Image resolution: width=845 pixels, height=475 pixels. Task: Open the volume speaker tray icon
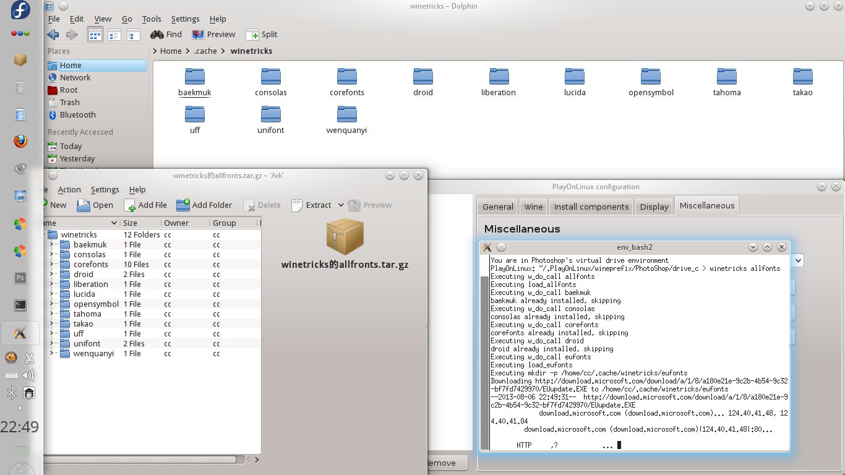[x=29, y=375]
